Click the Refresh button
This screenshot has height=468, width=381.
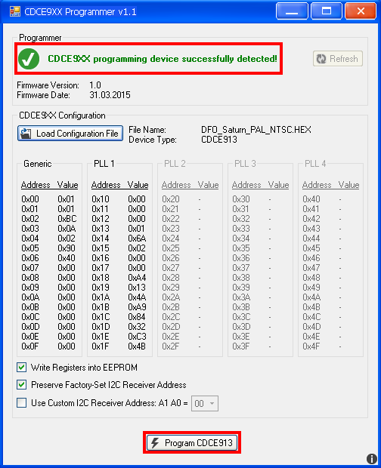tap(338, 59)
